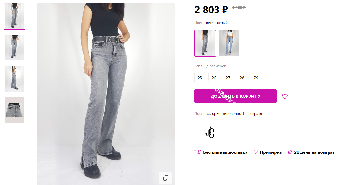Show the first front-view thumbnail

click(15, 16)
